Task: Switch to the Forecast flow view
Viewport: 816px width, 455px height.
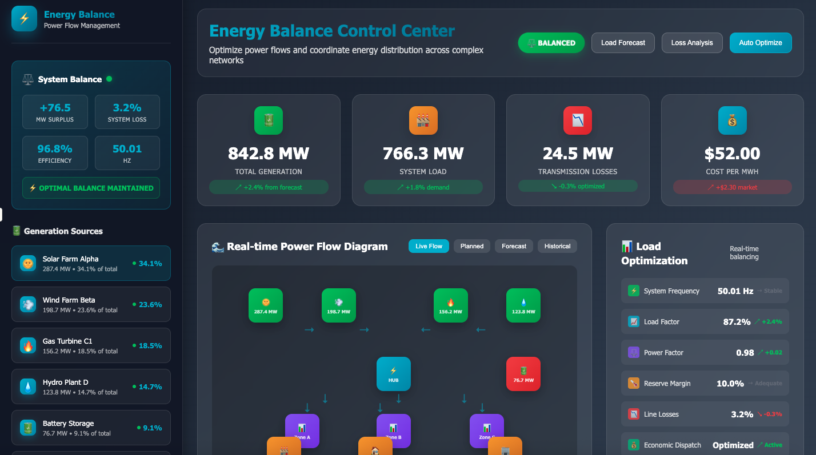Action: (514, 246)
